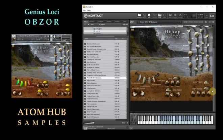
Task: Select Metallic Percussion Ensemble.nkm file
Action: point(105,102)
